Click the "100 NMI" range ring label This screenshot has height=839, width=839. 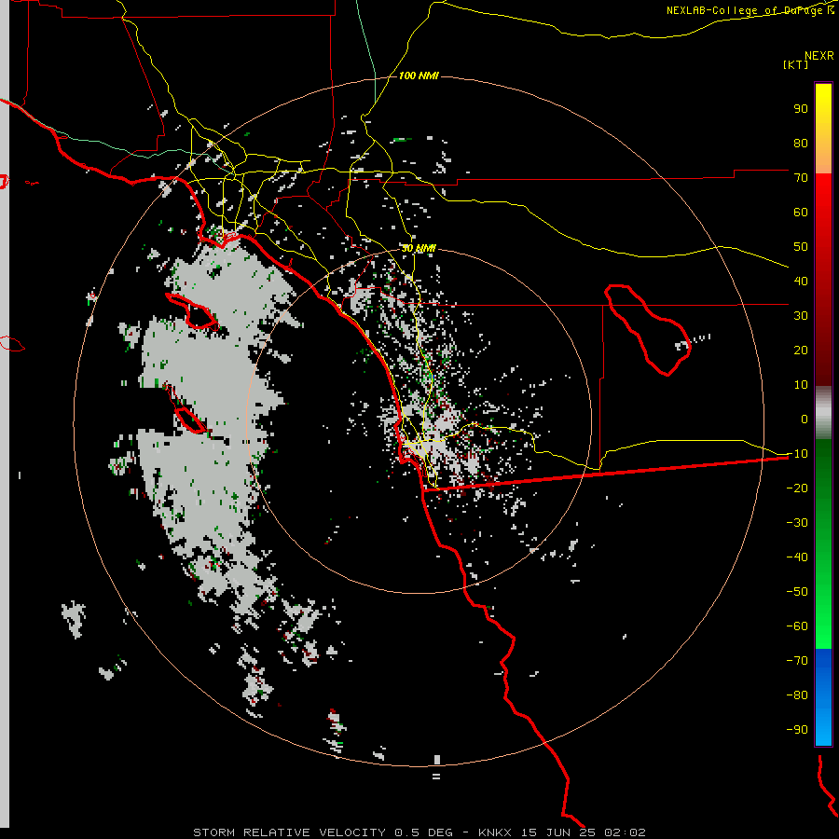(x=419, y=76)
